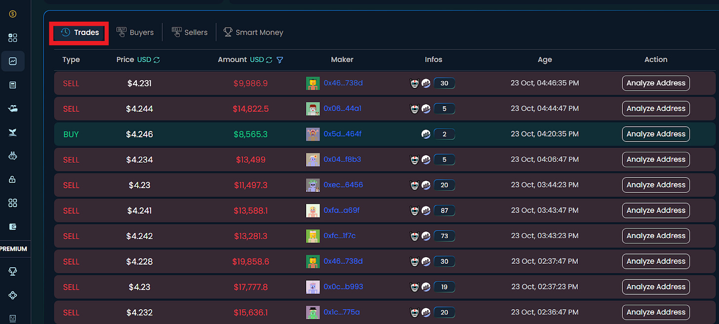Select the chart icon currently highlighted in sidebar
This screenshot has height=324, width=719.
click(12, 61)
